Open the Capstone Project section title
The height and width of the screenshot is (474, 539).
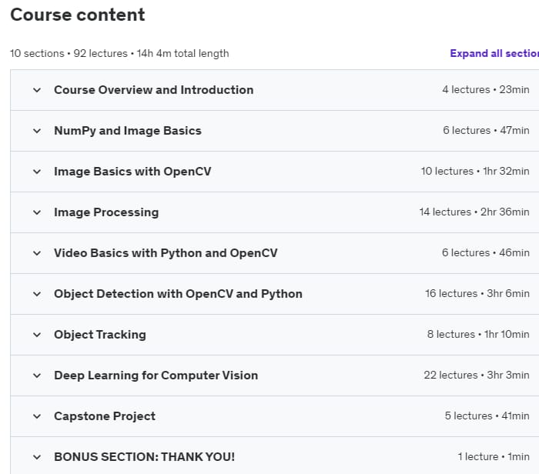tap(105, 416)
